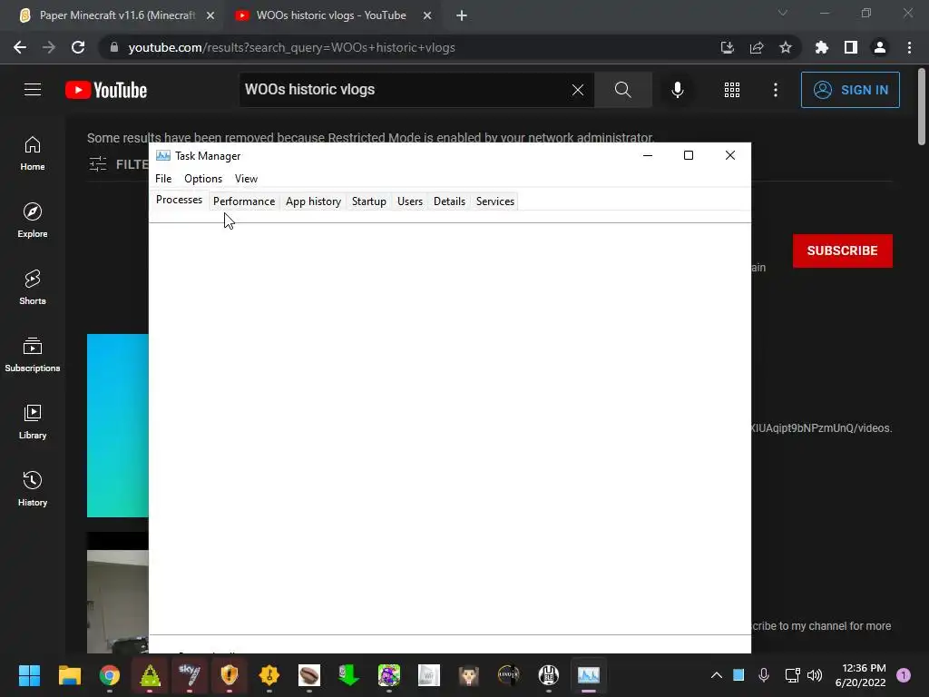929x697 pixels.
Task: Click the Chrome address bar
Action: click(x=415, y=47)
